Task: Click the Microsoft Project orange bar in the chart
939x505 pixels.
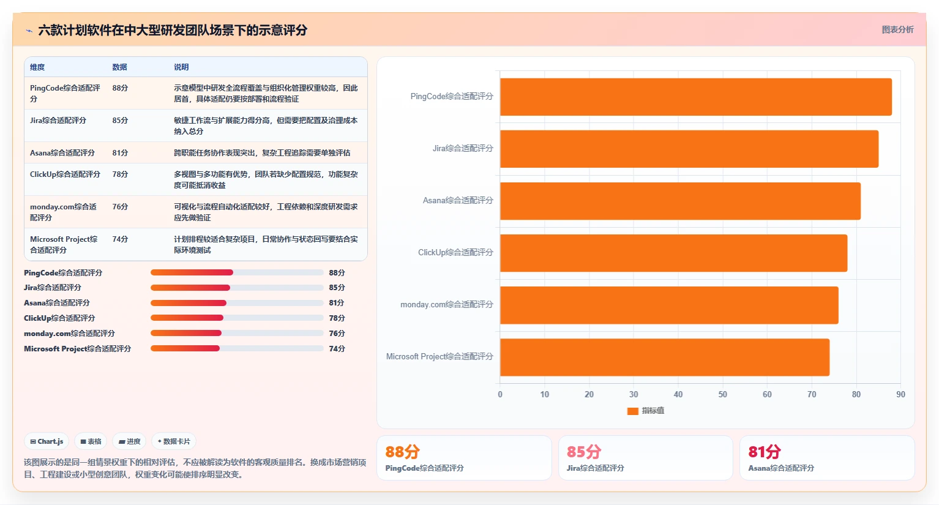Action: [665, 357]
